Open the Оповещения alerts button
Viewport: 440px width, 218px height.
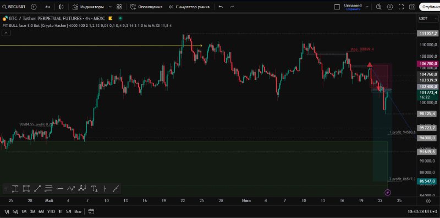[146, 7]
